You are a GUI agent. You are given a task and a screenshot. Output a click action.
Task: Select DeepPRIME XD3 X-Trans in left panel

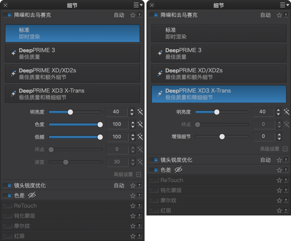[72, 94]
